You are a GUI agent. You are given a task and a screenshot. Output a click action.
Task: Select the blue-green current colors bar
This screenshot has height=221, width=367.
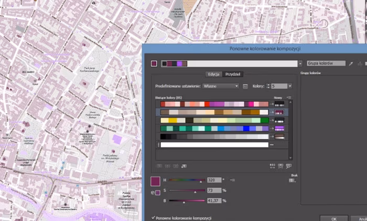click(214, 129)
